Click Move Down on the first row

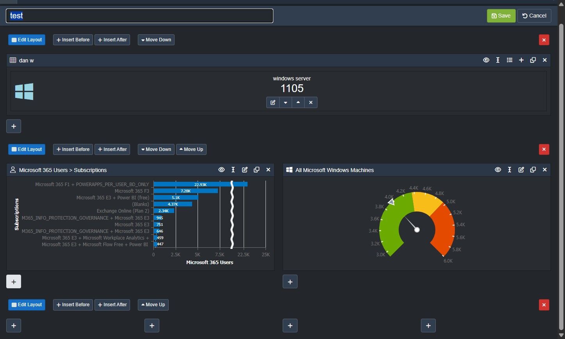tap(156, 40)
